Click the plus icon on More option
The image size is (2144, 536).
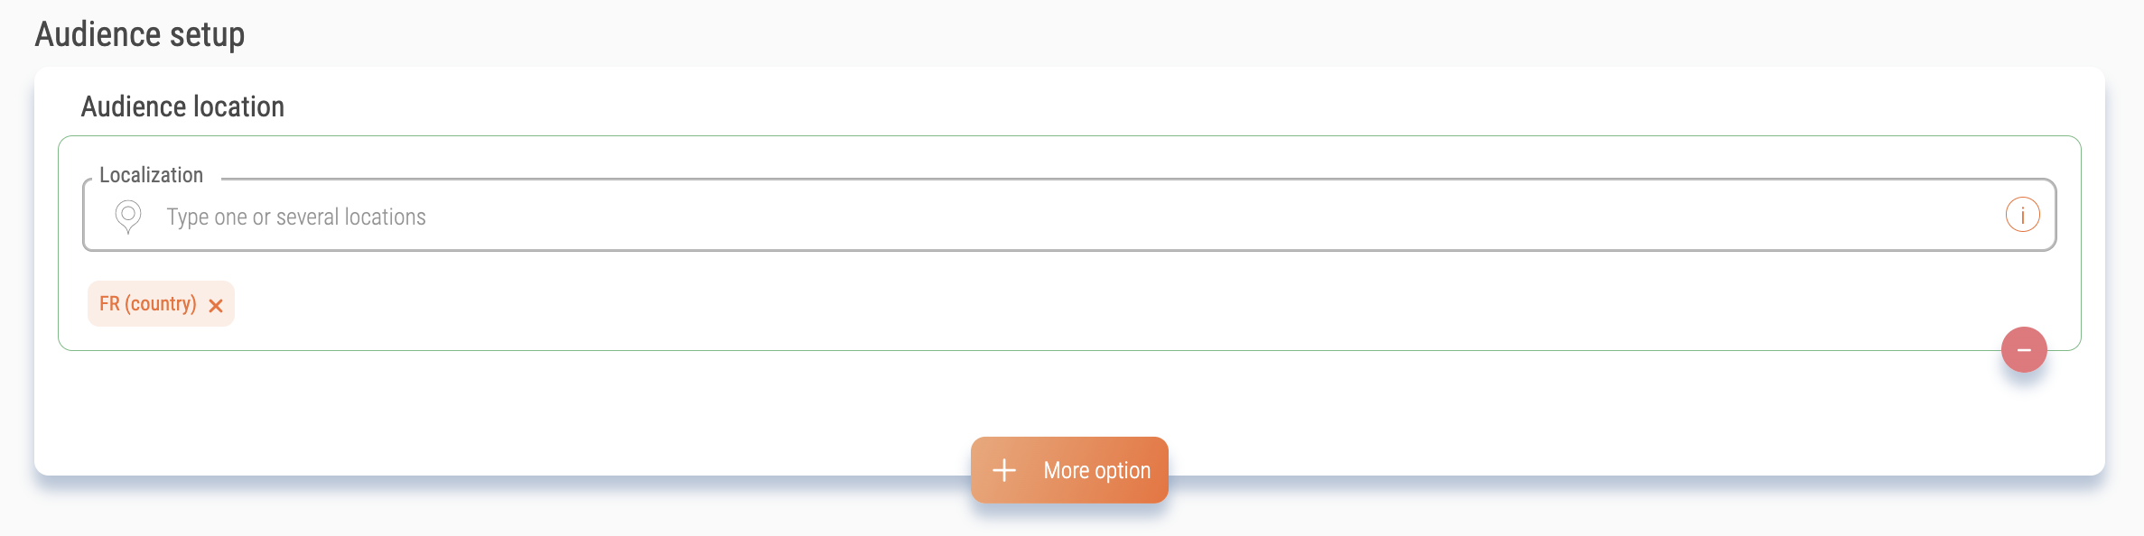coord(1004,470)
